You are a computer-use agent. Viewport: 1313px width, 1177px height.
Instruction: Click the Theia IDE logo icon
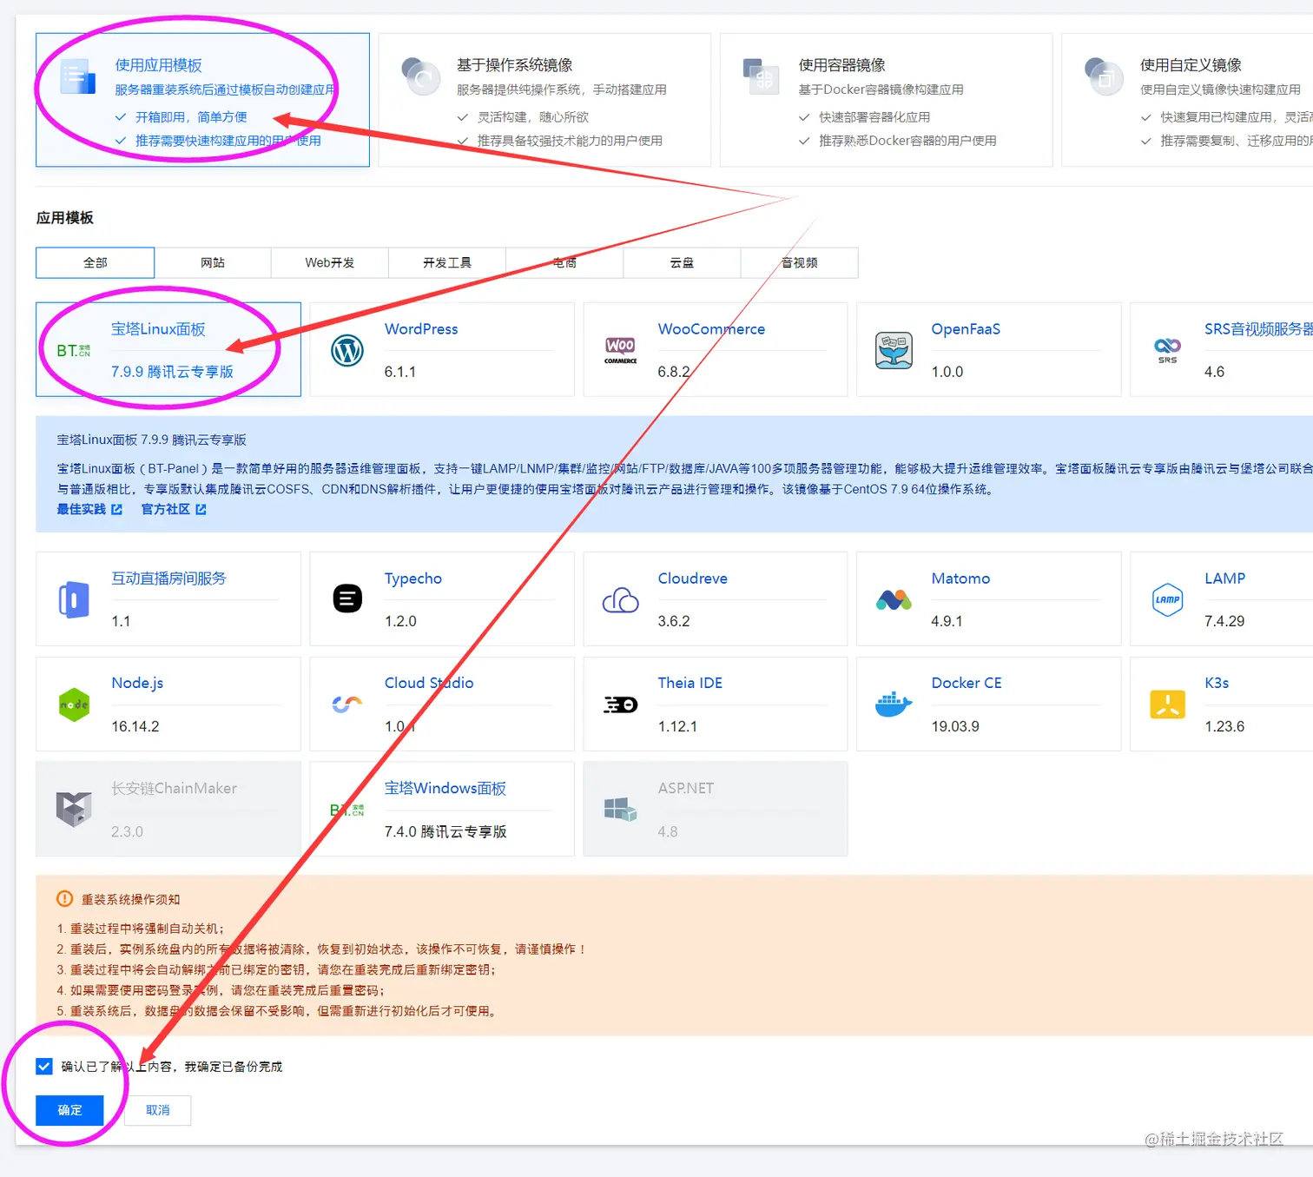tap(621, 704)
